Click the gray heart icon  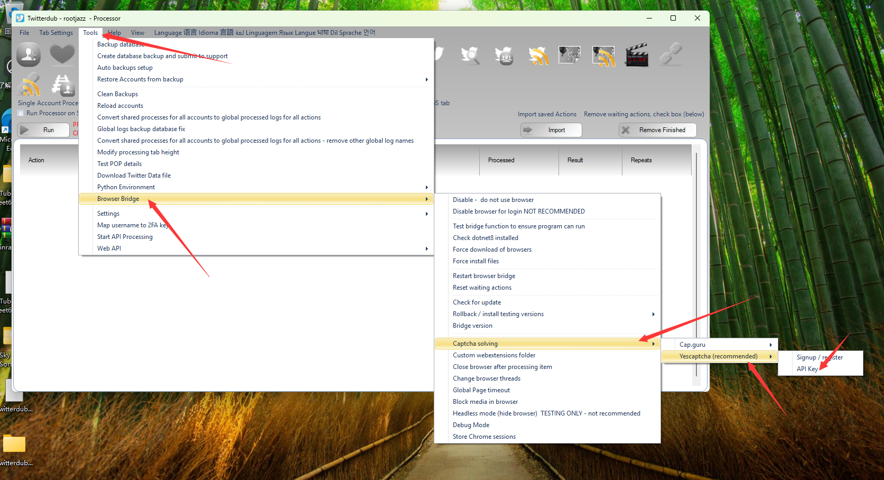click(62, 54)
